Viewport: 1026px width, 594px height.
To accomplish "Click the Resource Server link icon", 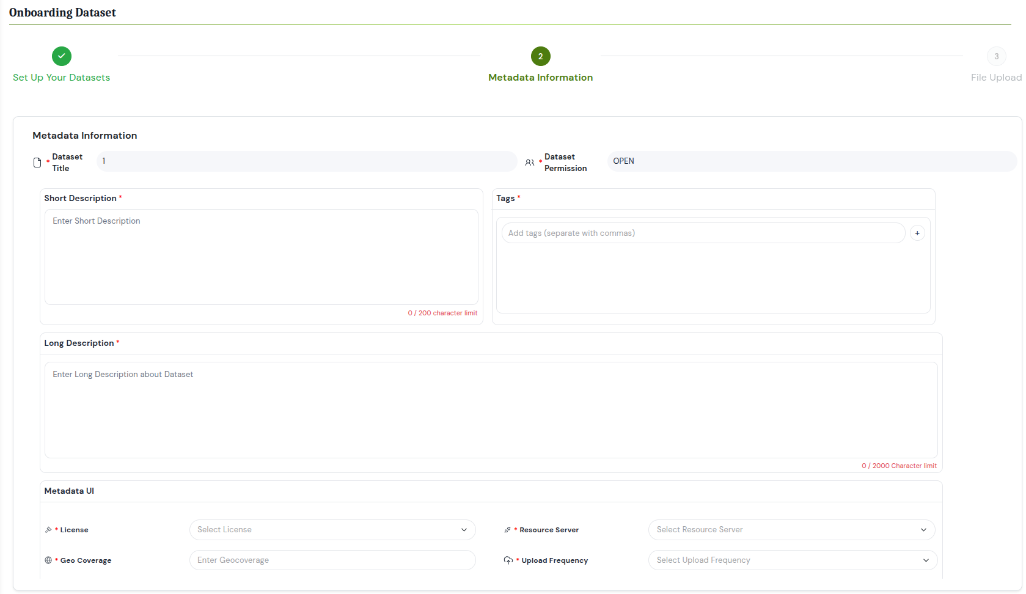I will 507,529.
